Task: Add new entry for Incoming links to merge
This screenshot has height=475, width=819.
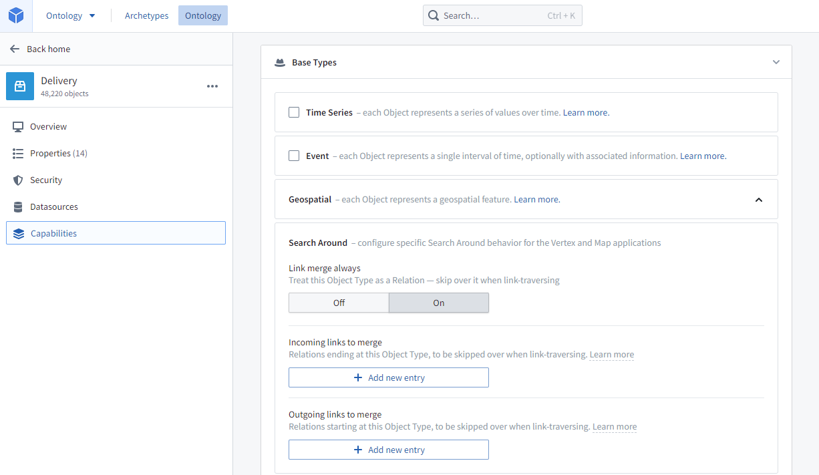Action: point(389,377)
